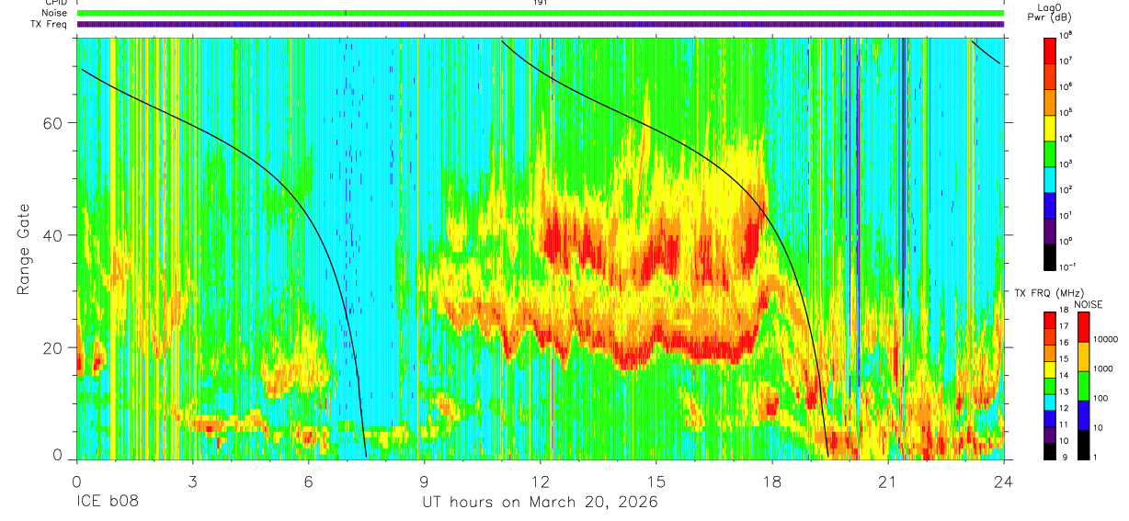Click the 'NOISE' legend title

coord(1089,304)
